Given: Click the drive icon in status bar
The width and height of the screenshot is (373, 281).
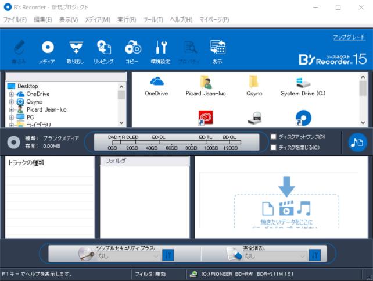Looking at the screenshot, I should tap(193, 274).
